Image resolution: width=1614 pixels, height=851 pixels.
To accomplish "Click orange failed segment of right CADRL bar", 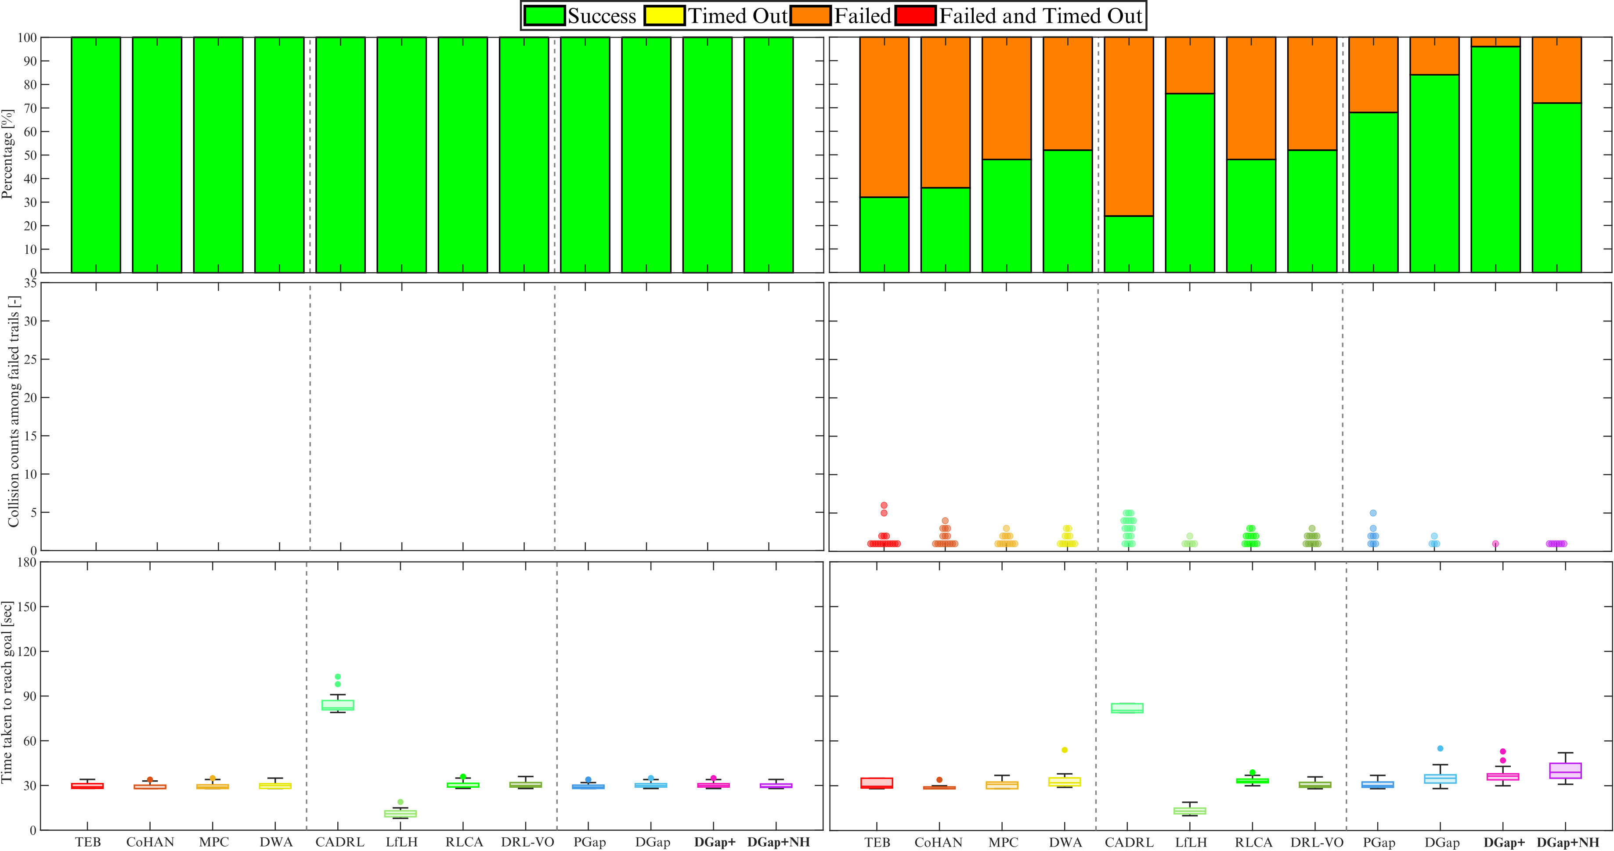I will (1128, 125).
